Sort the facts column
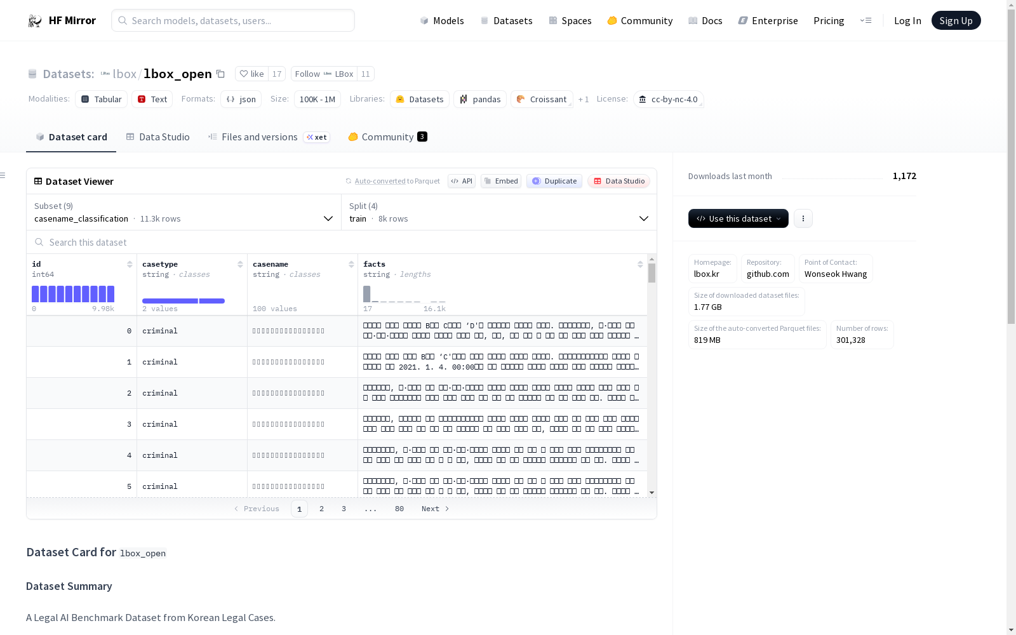 (x=640, y=264)
